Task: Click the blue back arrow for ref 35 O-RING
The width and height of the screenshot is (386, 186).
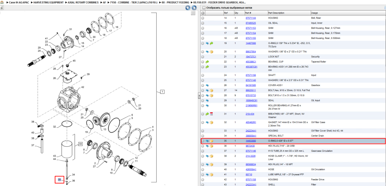Action: pyautogui.click(x=207, y=141)
